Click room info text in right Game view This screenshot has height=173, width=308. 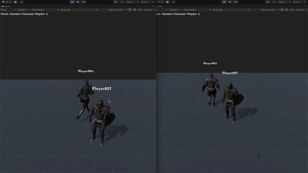click(178, 14)
